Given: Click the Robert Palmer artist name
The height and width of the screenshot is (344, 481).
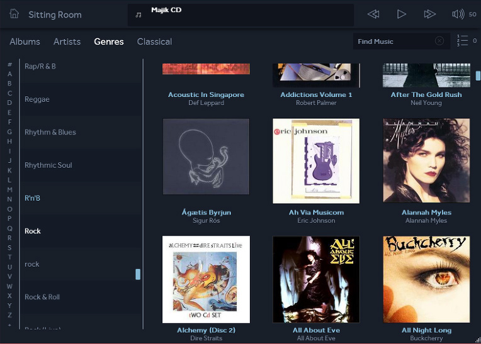Looking at the screenshot, I should coord(316,103).
